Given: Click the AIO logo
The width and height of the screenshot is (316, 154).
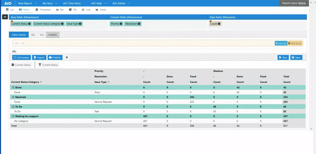Looking at the screenshot, I should tap(8, 3).
